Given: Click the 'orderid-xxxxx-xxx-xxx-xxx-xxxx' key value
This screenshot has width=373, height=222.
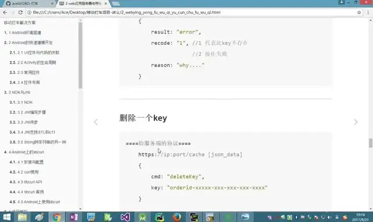Looking at the screenshot, I should pyautogui.click(x=217, y=188).
